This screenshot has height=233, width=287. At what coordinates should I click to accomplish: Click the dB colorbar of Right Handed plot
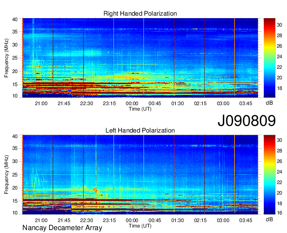(269, 58)
